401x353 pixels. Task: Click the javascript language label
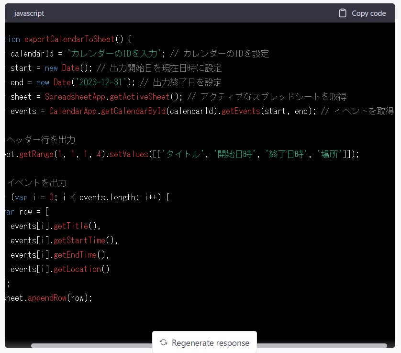point(29,13)
